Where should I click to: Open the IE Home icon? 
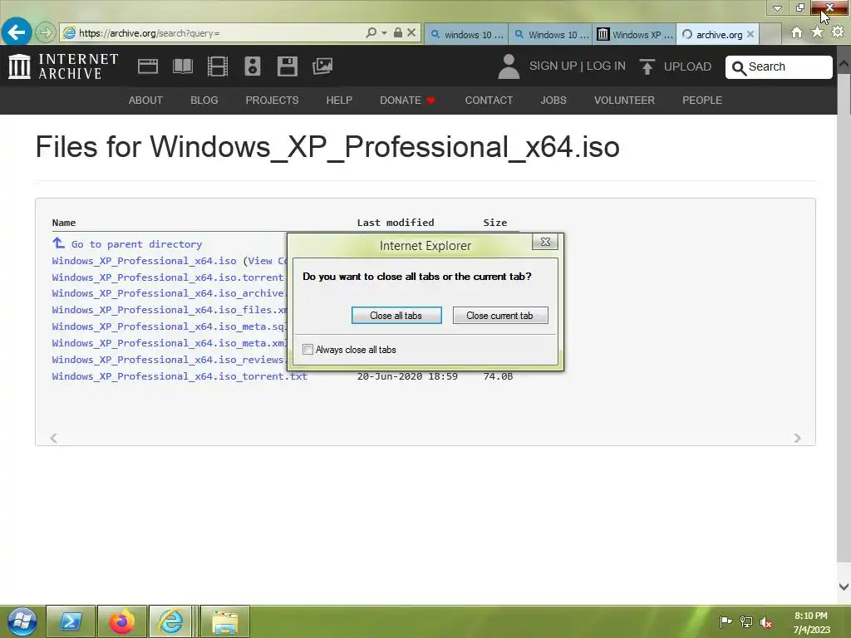[x=797, y=32]
